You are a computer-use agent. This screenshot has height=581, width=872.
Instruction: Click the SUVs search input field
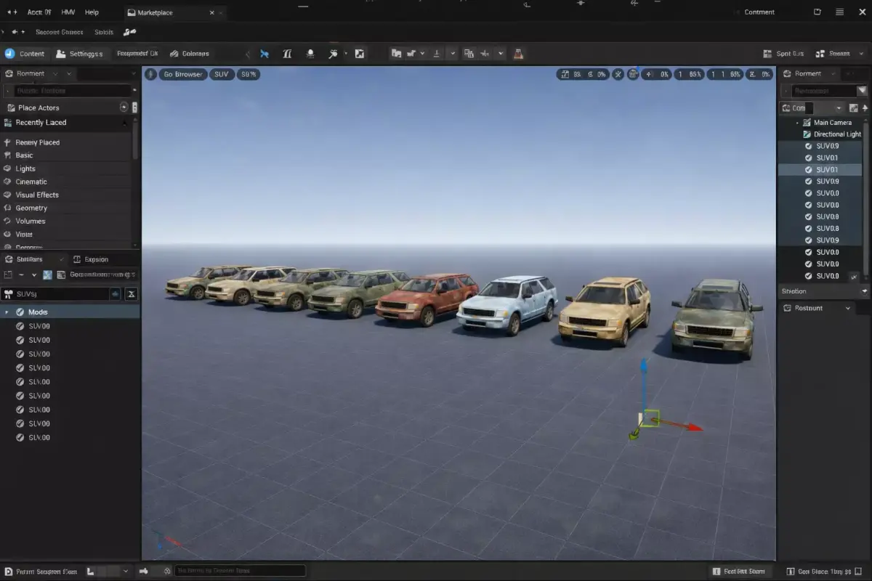[x=62, y=294]
